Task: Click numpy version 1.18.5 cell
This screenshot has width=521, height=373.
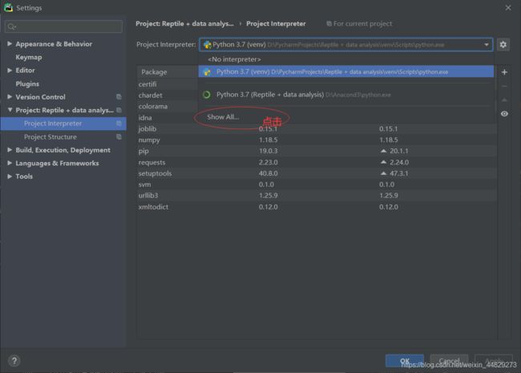Action: 269,140
